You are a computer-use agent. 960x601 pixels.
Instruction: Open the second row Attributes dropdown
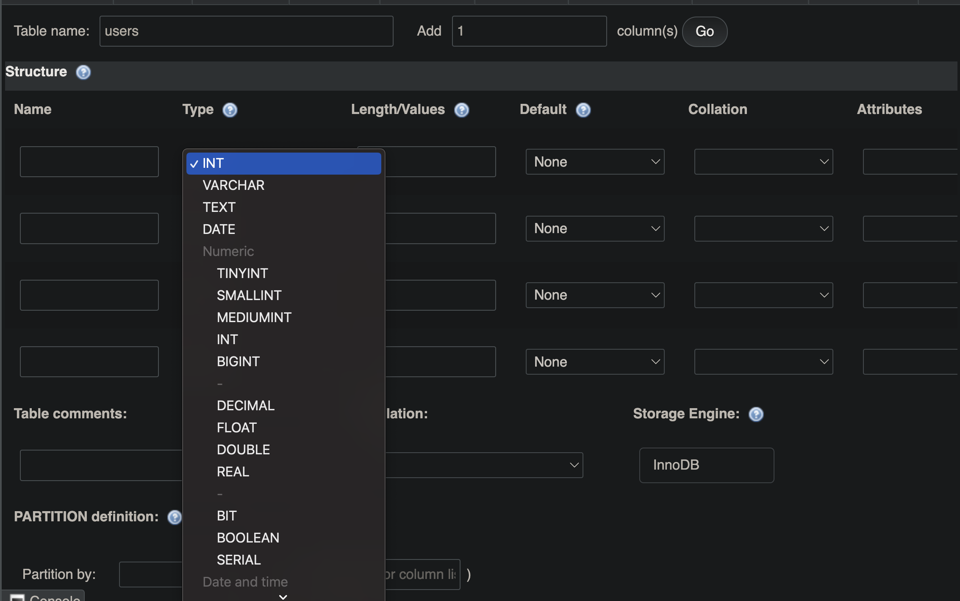tap(911, 228)
